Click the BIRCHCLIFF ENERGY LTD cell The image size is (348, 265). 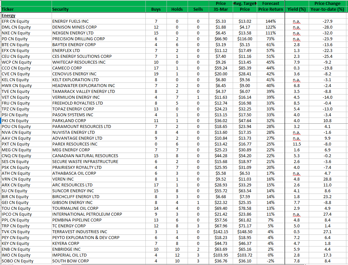[99, 197]
